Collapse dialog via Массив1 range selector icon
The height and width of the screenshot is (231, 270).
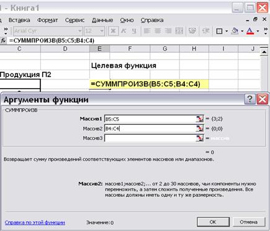click(x=199, y=119)
